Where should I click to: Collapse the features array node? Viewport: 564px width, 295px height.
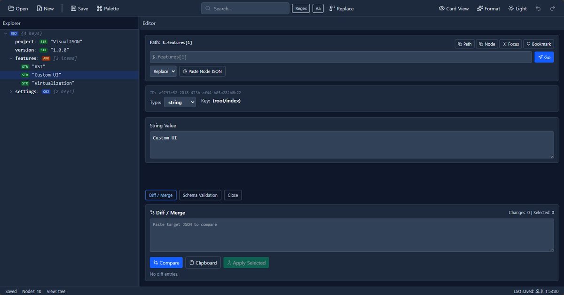11,58
